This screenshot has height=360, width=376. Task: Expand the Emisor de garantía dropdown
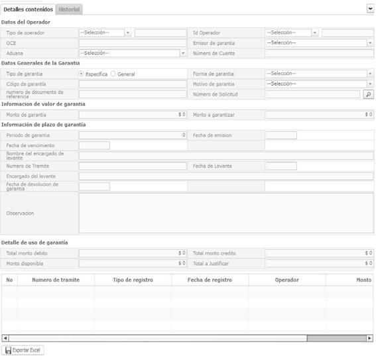[x=320, y=43]
